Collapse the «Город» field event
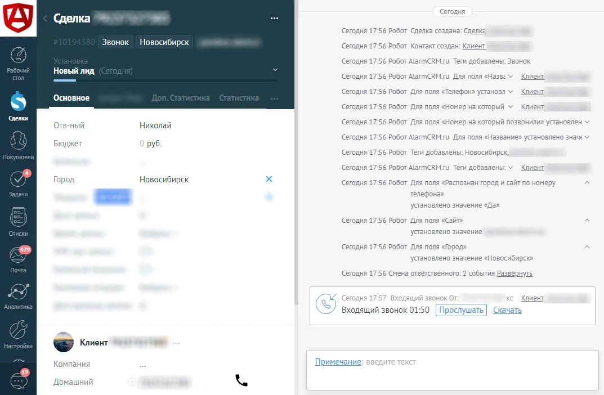The image size is (604, 395). click(x=587, y=247)
